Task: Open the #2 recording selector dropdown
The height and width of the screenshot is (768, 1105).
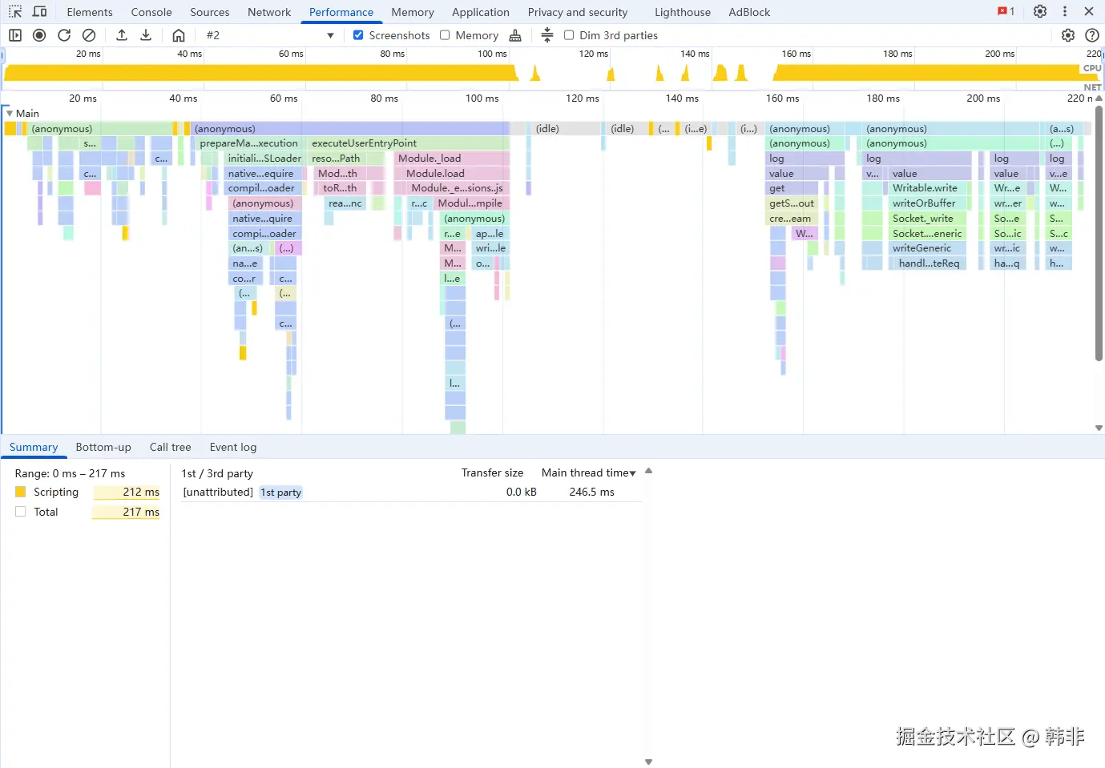Action: coord(270,35)
